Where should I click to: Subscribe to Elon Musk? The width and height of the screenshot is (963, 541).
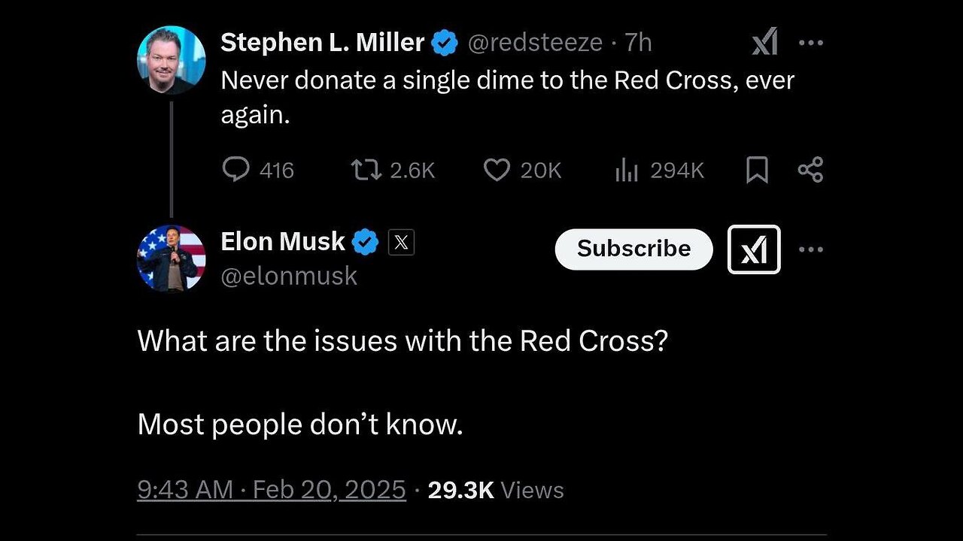pos(633,249)
